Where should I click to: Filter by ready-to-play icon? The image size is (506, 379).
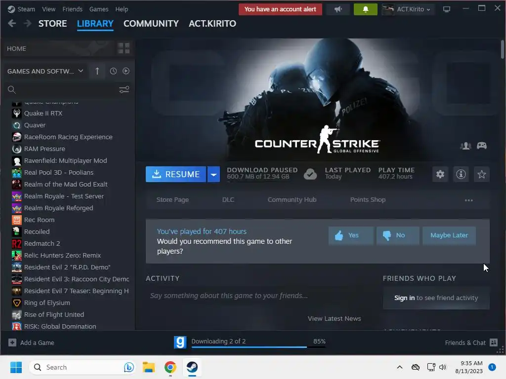pos(126,71)
